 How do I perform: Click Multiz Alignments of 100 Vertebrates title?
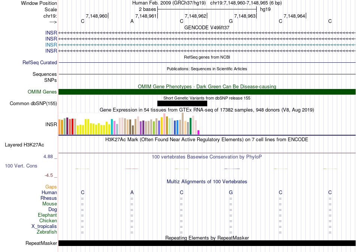click(207, 181)
